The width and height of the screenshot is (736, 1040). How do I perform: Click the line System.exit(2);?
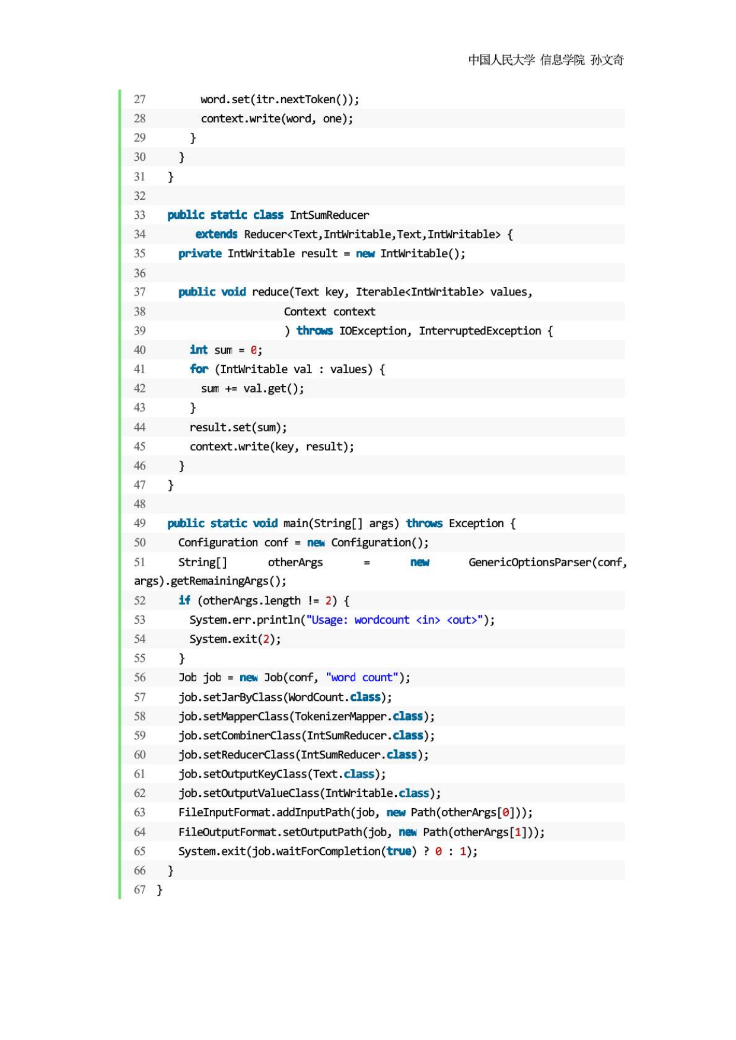pos(235,639)
